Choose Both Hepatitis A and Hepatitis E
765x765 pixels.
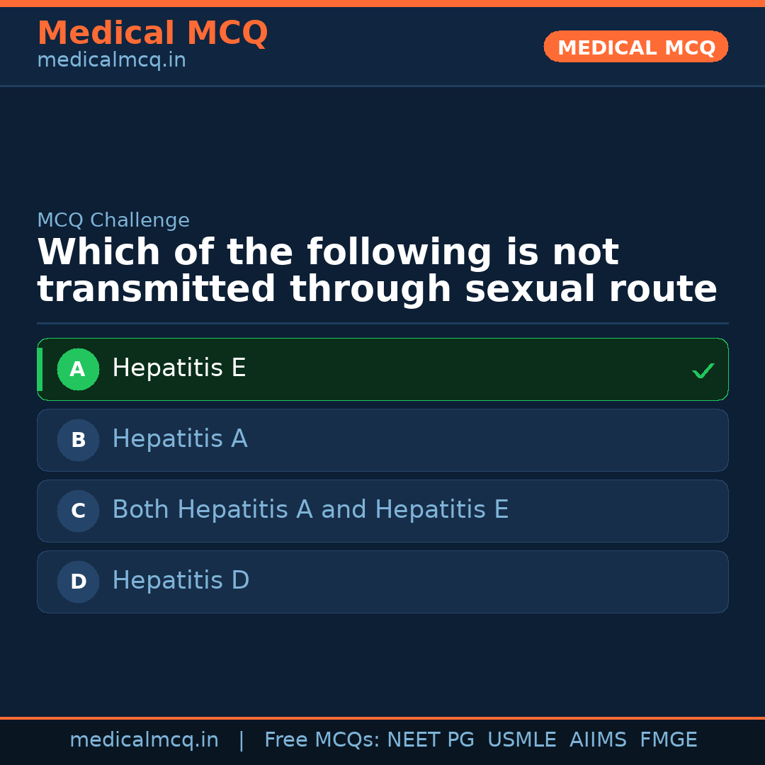(310, 510)
